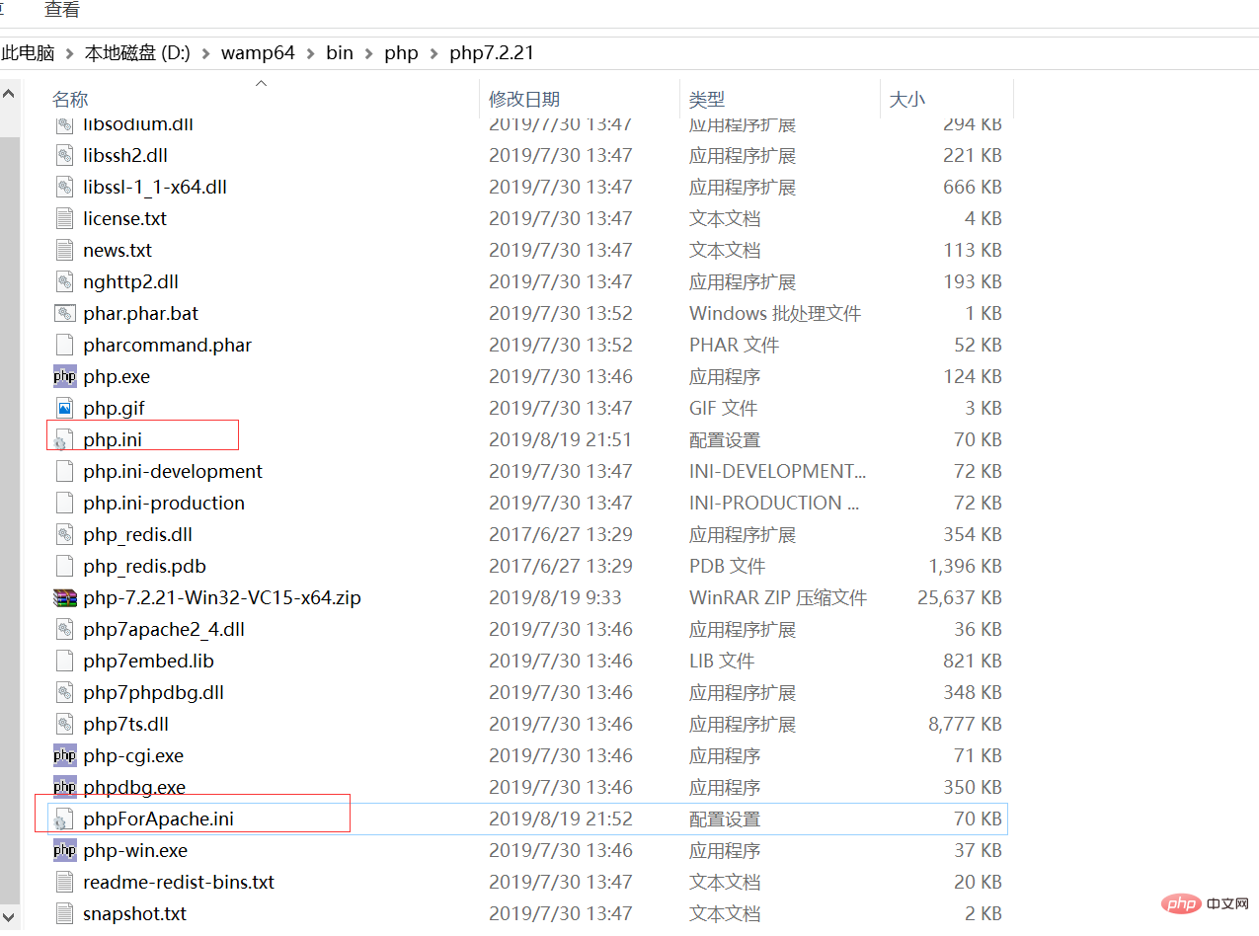Click the libssl-1_1-x64.dll file icon
The height and width of the screenshot is (936, 1259).
[x=65, y=187]
